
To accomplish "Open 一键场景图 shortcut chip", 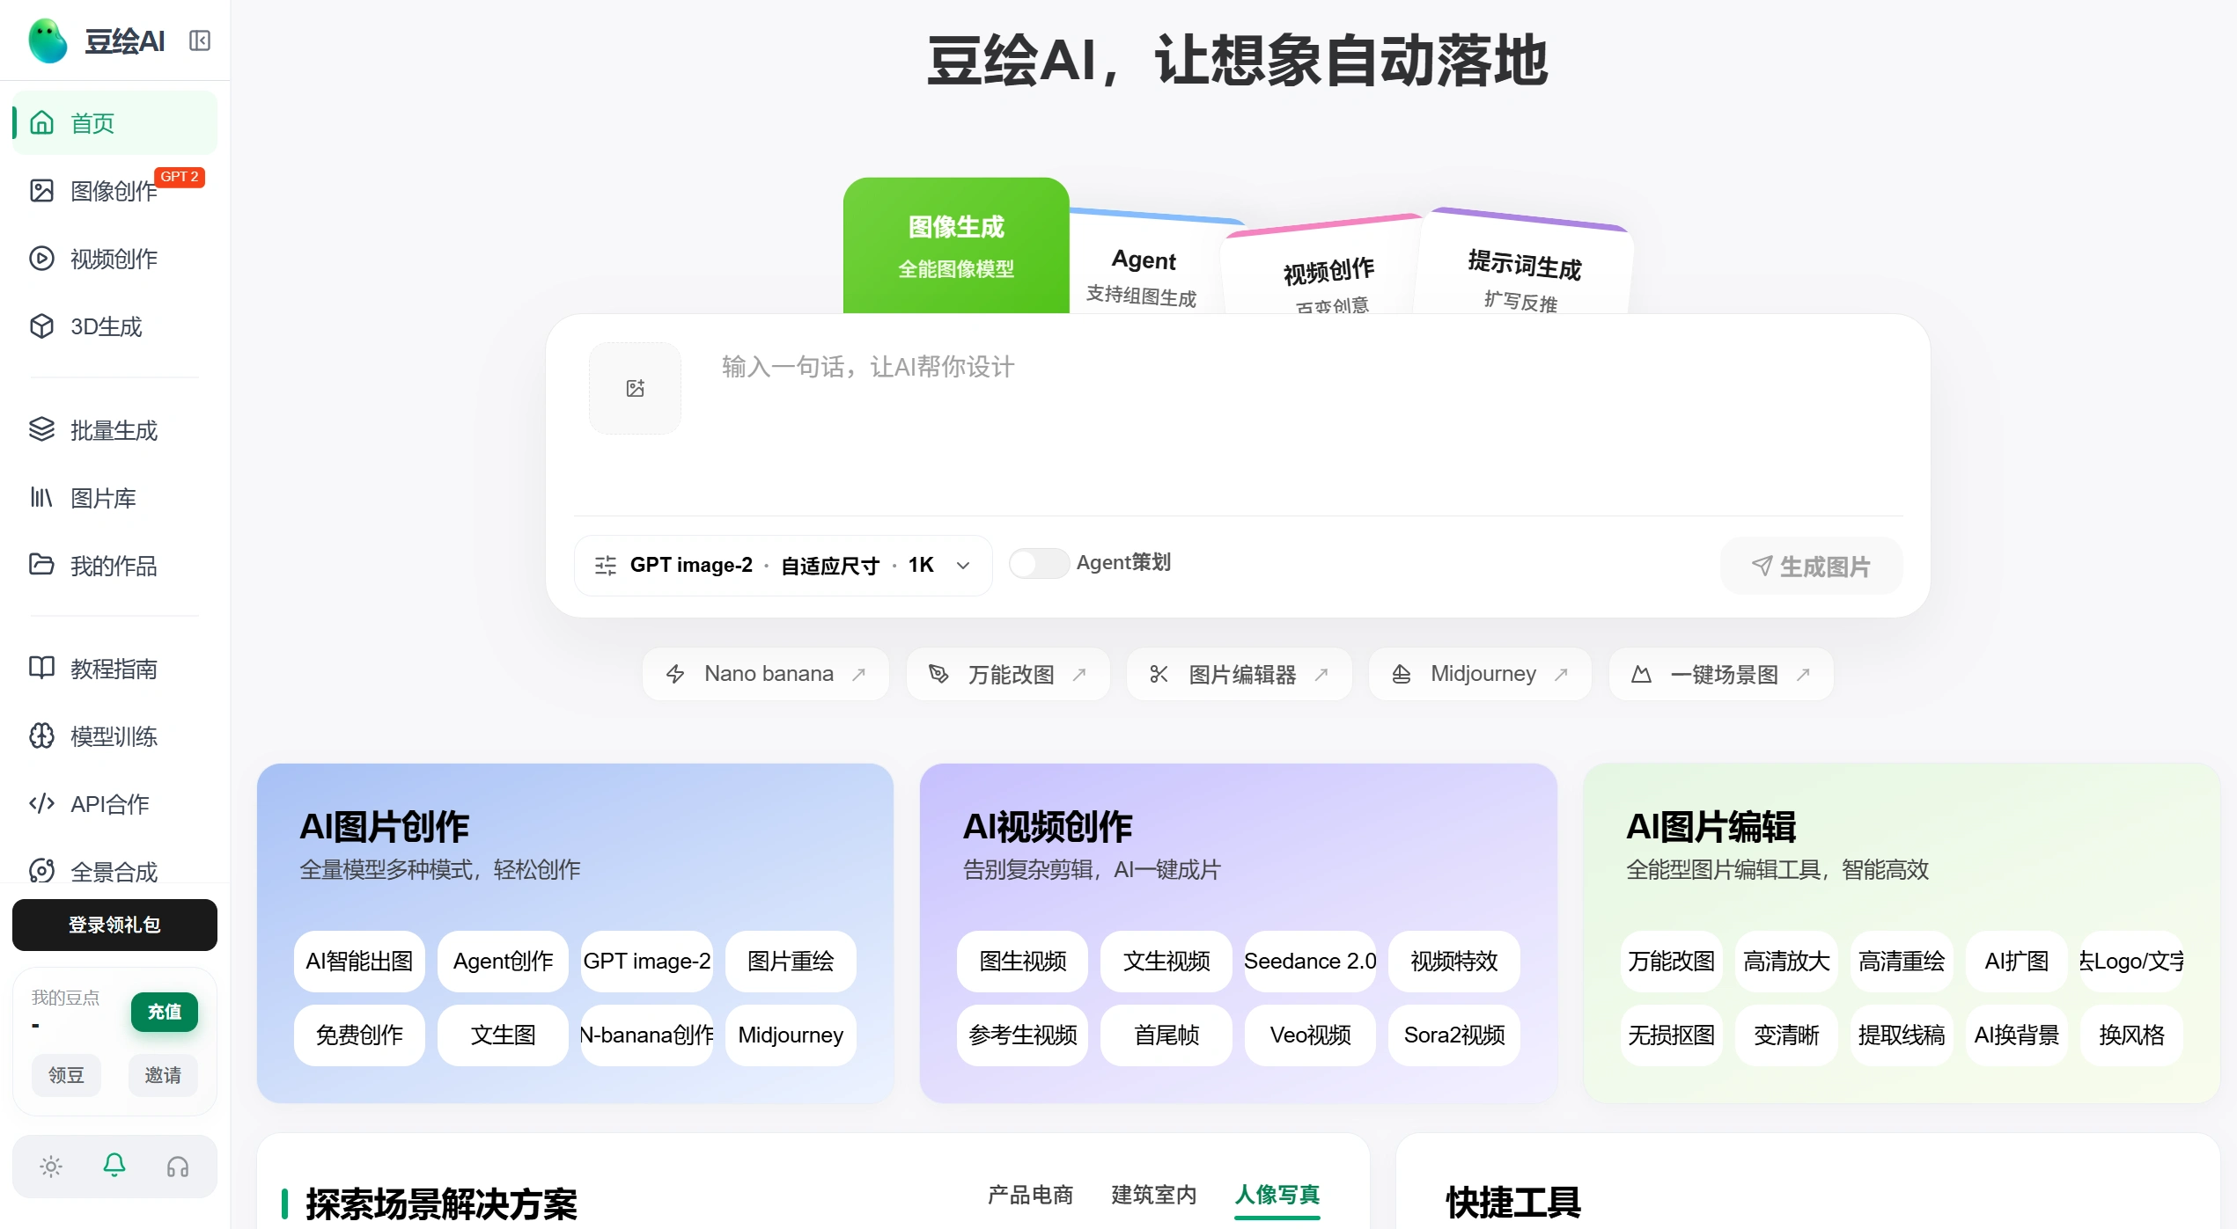I will click(1721, 674).
